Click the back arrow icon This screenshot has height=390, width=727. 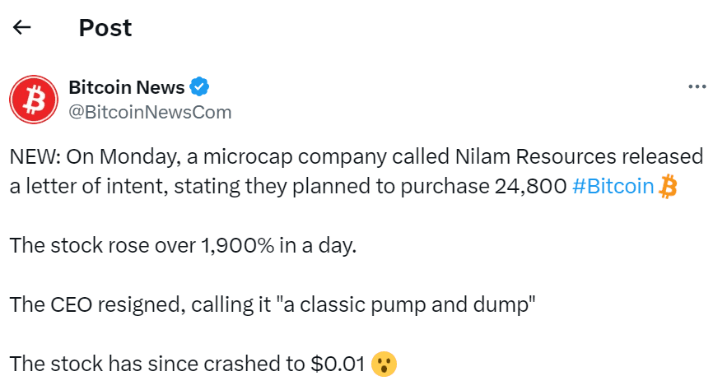click(x=22, y=27)
